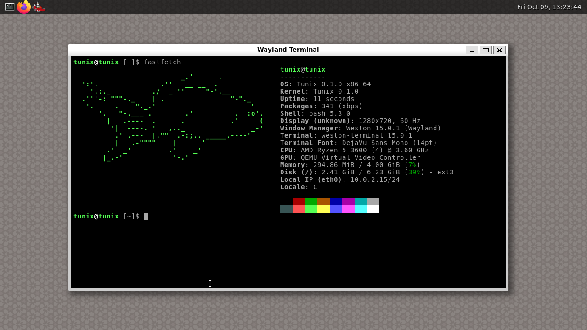Click the bright magenta color block
The image size is (587, 330).
(x=348, y=209)
